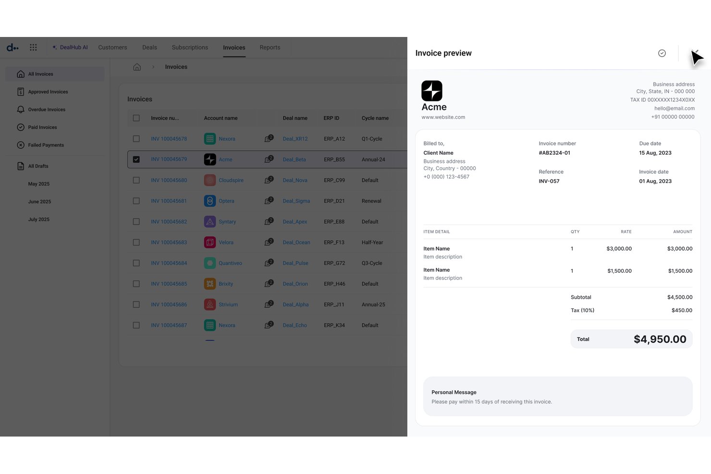Check the INV 100045683 Velora checkbox

[x=136, y=243]
